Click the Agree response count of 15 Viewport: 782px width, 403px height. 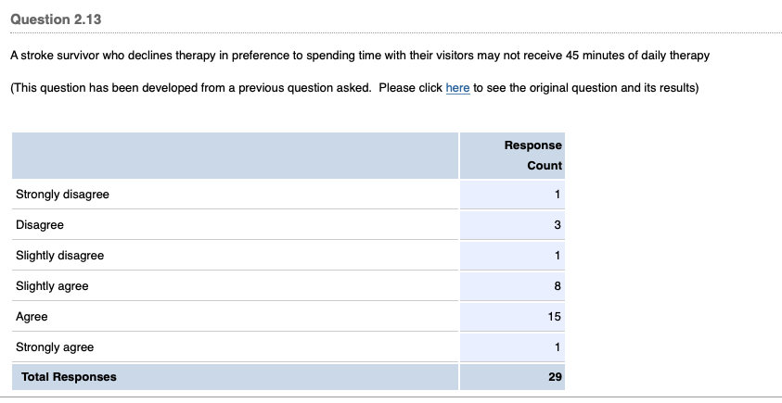[555, 317]
